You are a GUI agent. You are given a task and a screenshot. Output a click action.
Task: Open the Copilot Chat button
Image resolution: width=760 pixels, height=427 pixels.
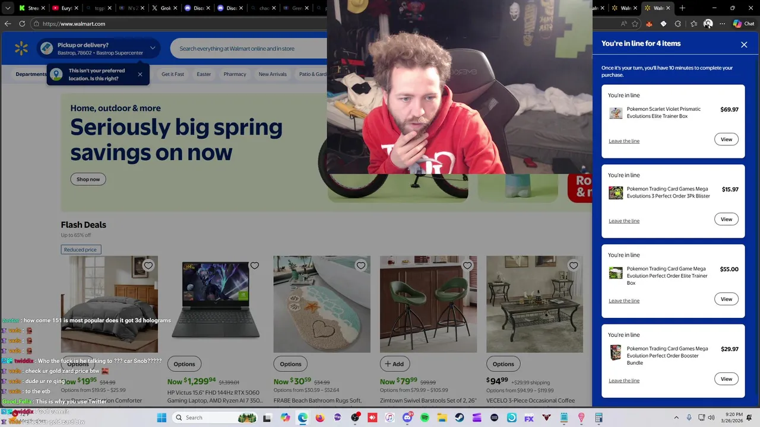(x=743, y=24)
